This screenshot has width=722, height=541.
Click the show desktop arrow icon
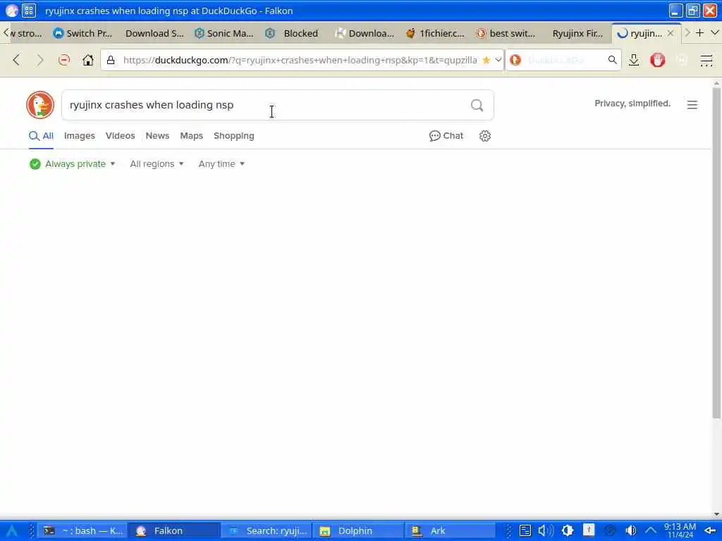[x=710, y=531]
